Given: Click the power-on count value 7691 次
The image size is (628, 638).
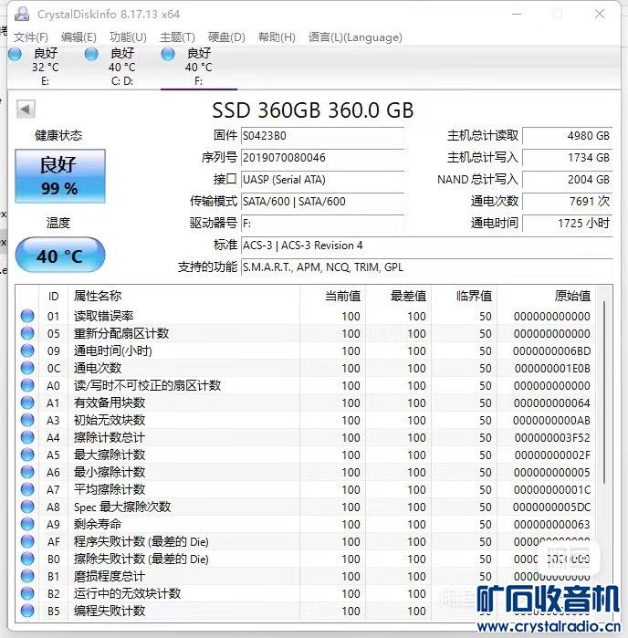Looking at the screenshot, I should pyautogui.click(x=568, y=202).
